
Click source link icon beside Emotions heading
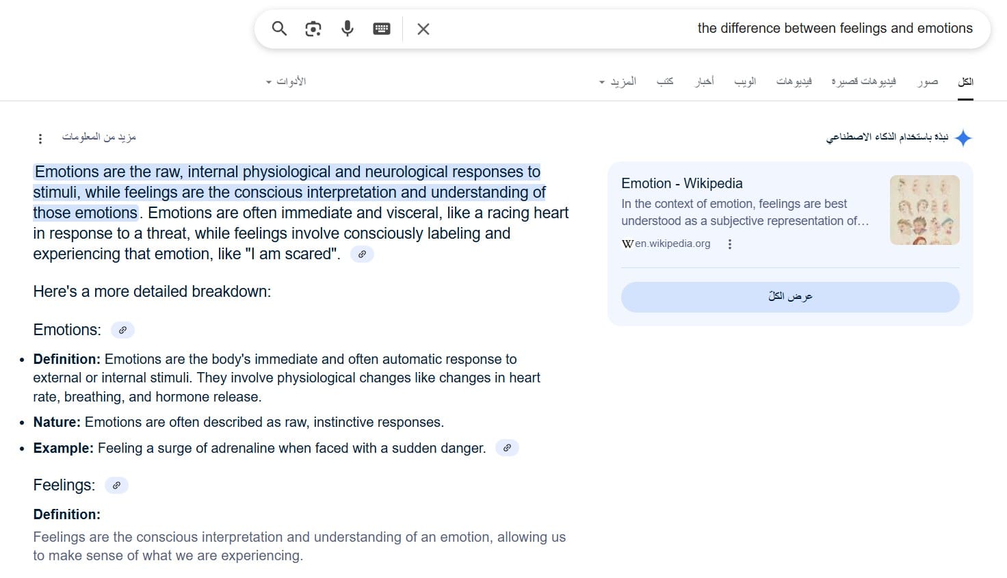(x=122, y=330)
